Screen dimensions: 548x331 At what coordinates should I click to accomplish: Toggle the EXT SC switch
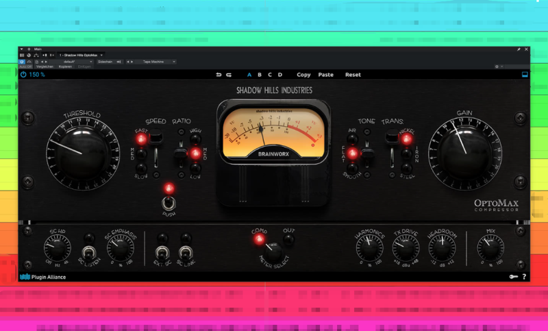pos(162,252)
